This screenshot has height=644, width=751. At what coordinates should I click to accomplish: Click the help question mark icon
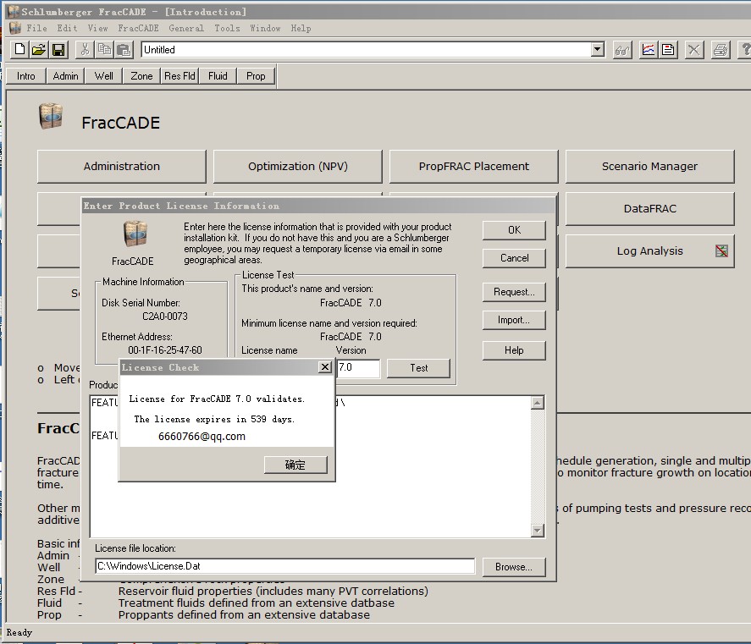pos(745,50)
